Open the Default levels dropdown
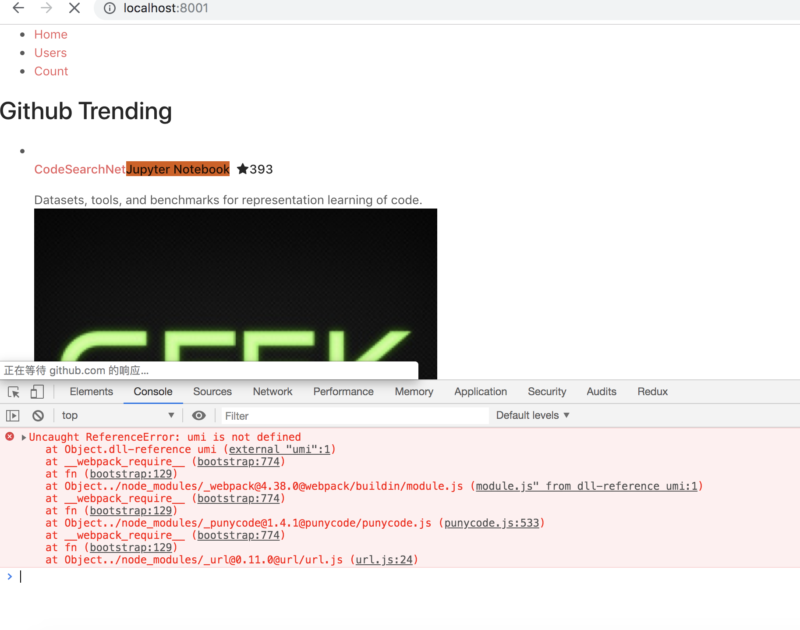Screen dimensions: 800x630 532,415
